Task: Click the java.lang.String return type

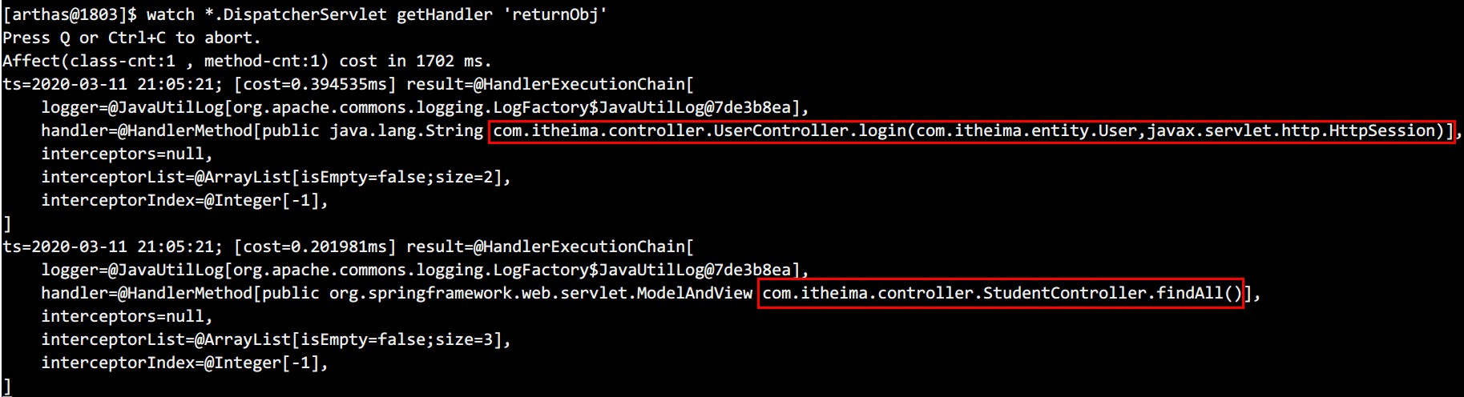Action: coord(406,130)
